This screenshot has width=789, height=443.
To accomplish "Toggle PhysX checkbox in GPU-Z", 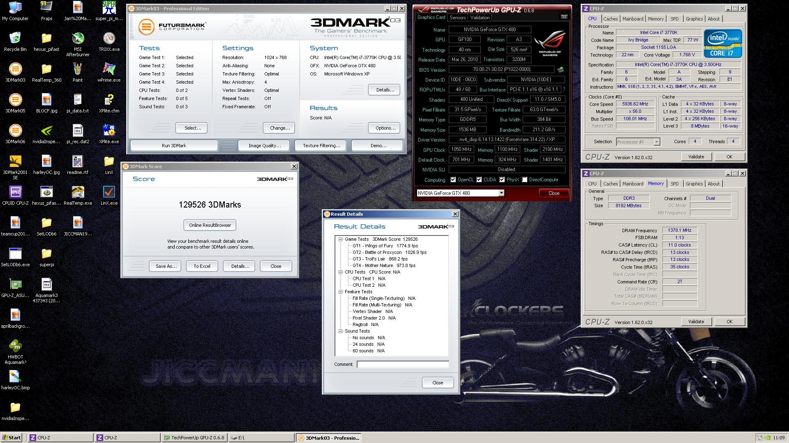I will point(502,180).
